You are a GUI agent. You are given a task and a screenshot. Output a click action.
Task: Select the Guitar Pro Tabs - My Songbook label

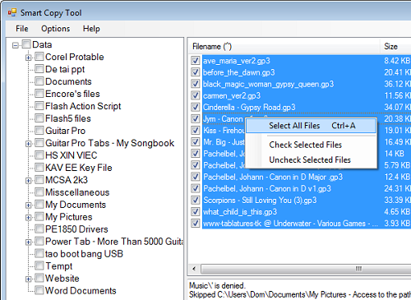(109, 143)
